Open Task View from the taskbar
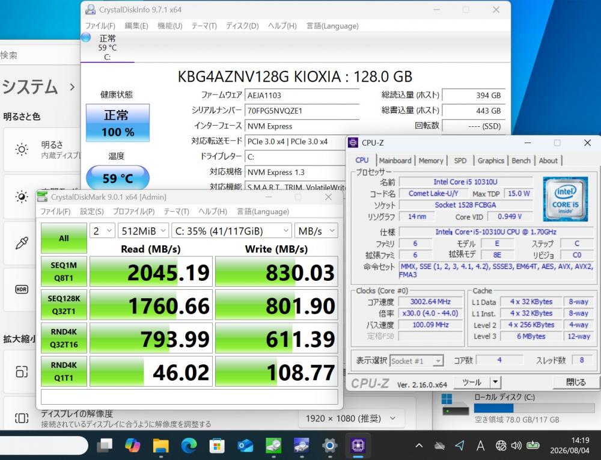This screenshot has height=460, width=601. (104, 446)
